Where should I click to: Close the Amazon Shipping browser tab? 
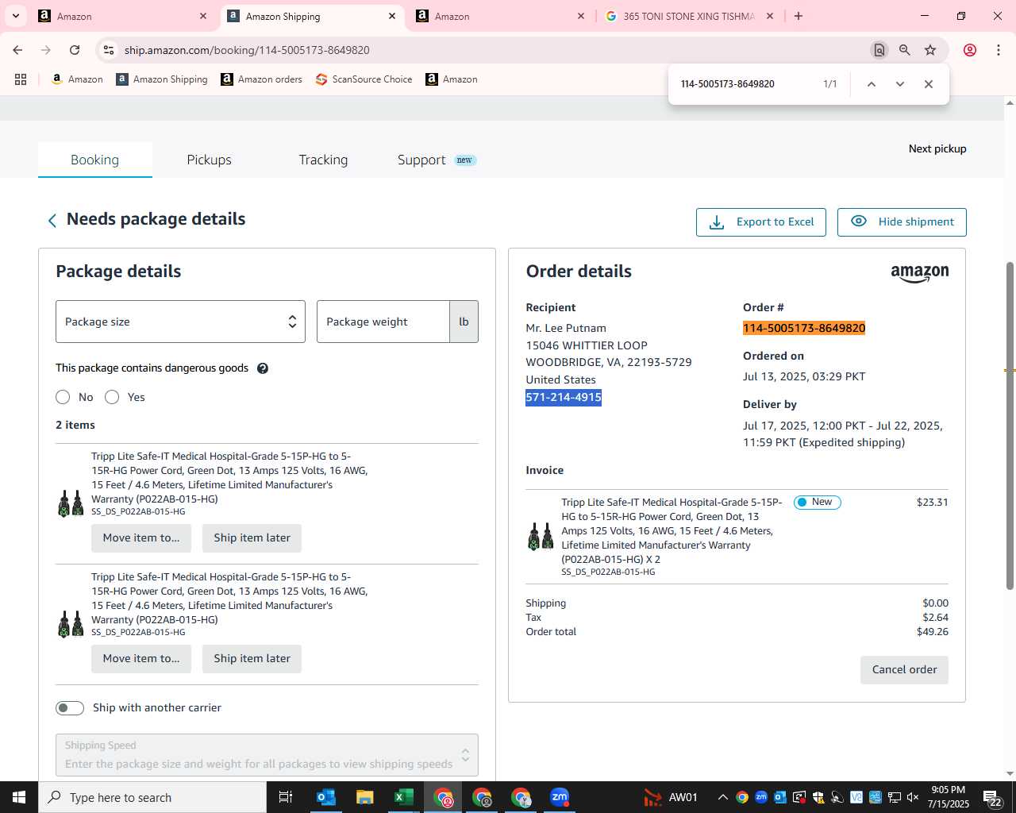click(x=392, y=16)
